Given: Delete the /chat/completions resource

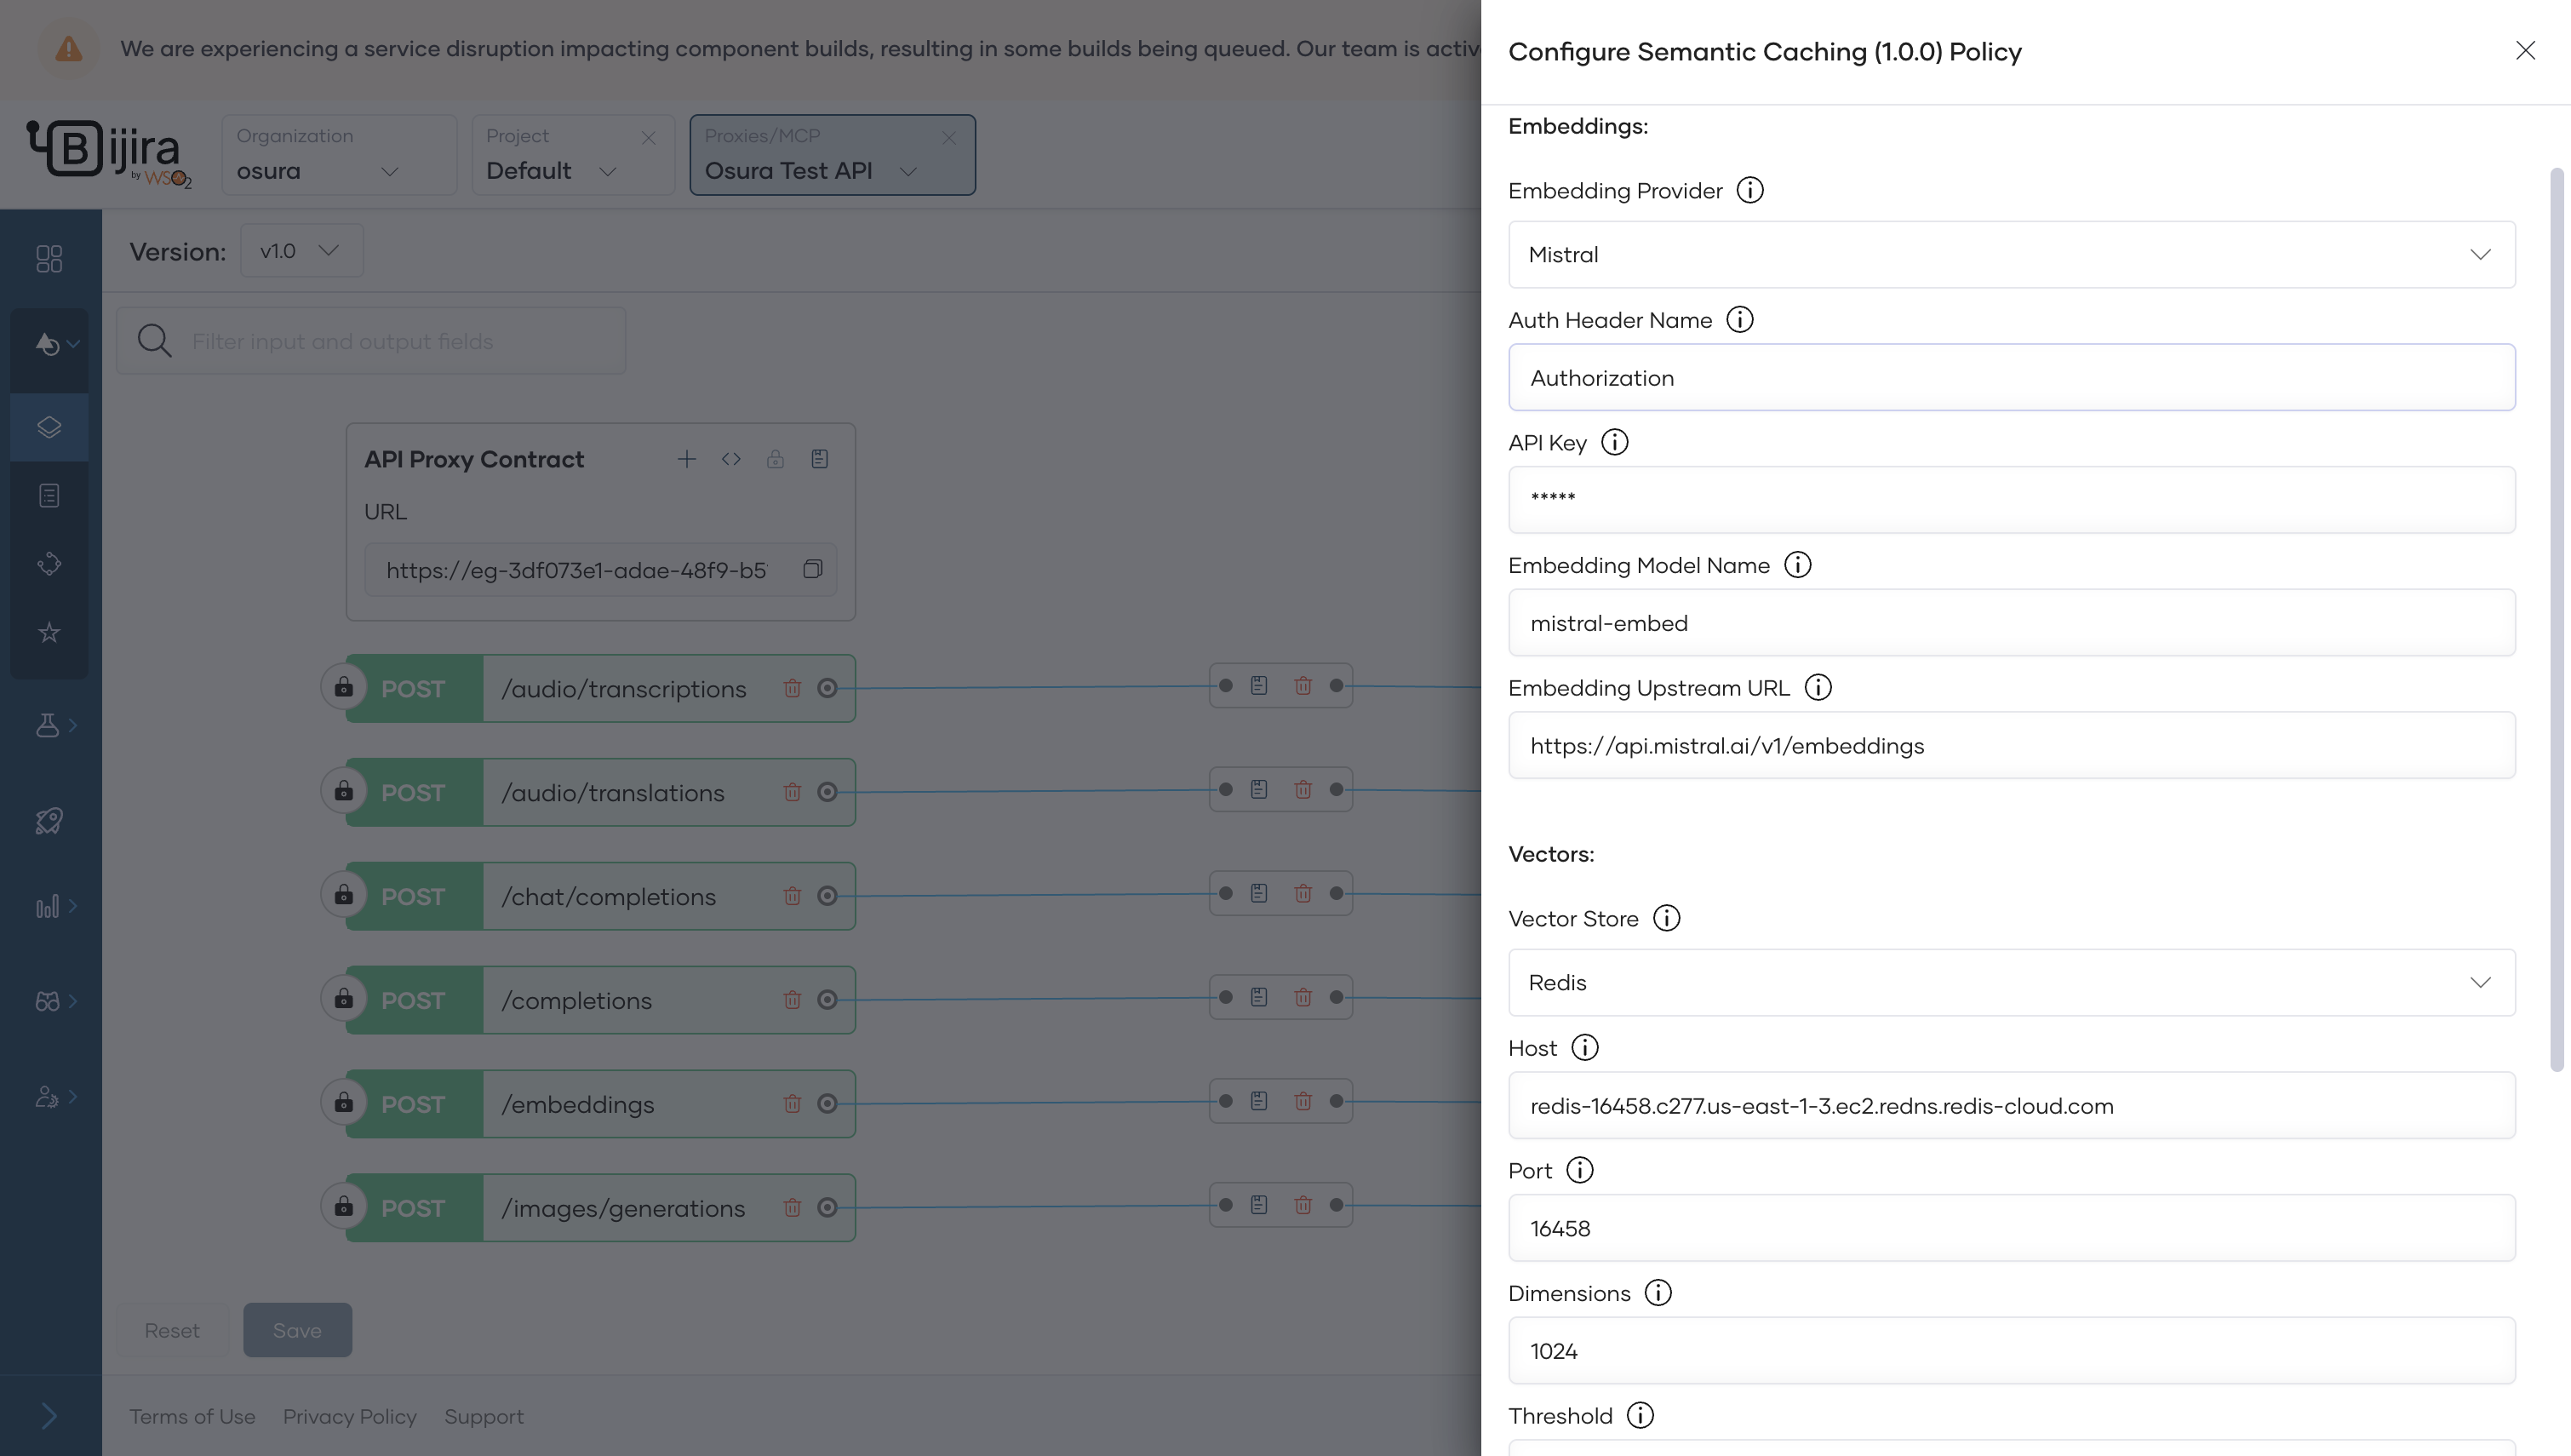Looking at the screenshot, I should pos(792,896).
